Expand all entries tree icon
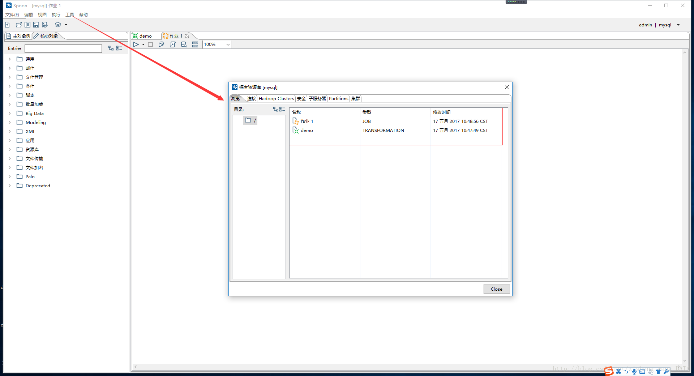The width and height of the screenshot is (694, 376). 111,48
